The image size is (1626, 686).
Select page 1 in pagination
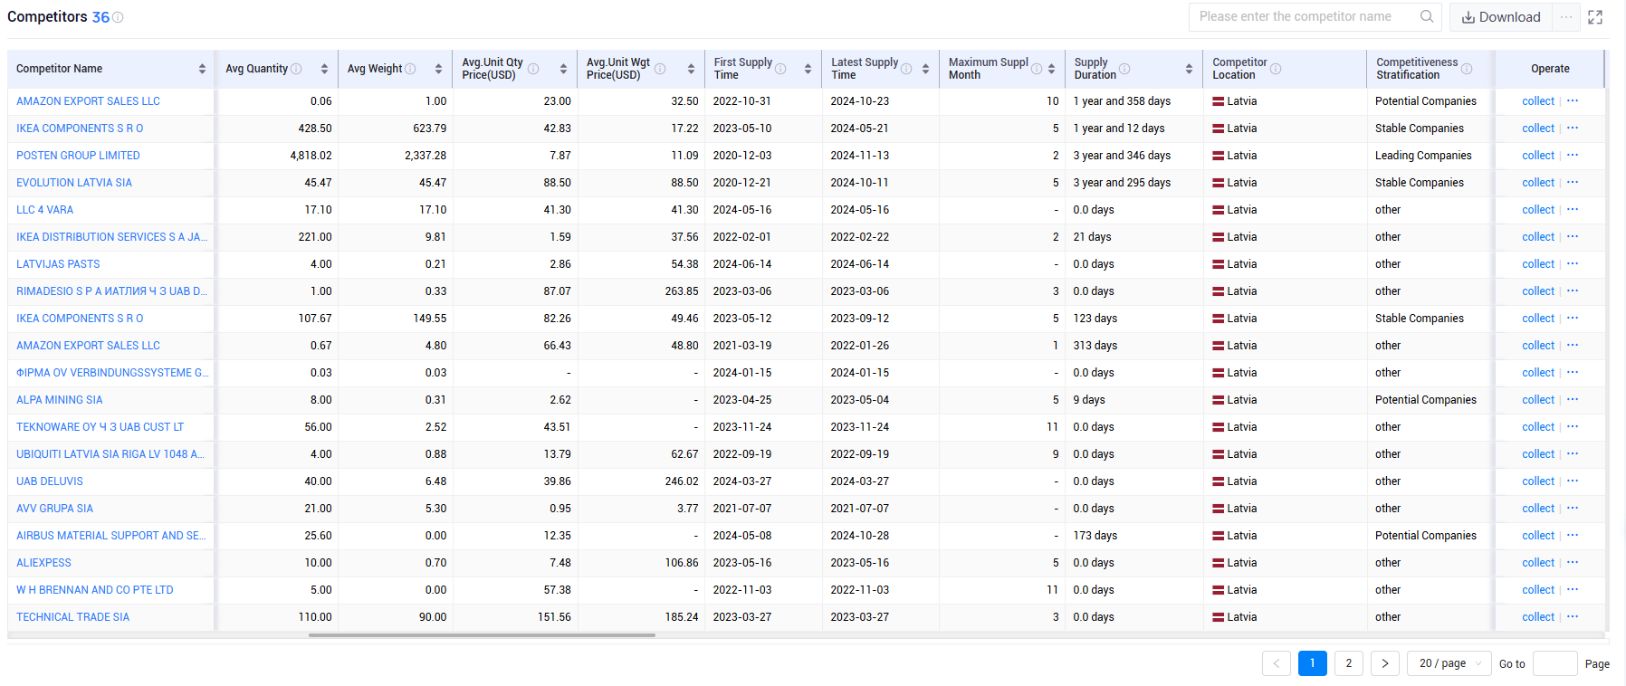1313,663
